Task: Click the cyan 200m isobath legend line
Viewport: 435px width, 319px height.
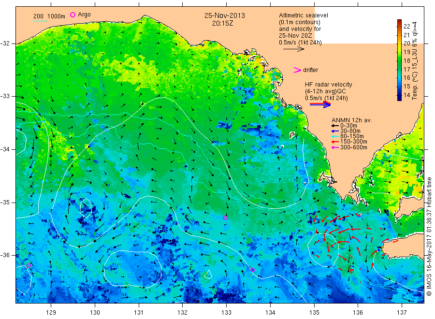Action: coord(40,21)
